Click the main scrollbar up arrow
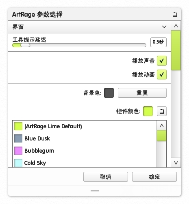The height and width of the screenshot is (204, 189). click(176, 26)
